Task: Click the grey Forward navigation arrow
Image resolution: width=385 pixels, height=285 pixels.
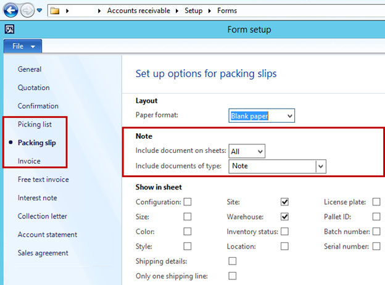Action: 27,10
